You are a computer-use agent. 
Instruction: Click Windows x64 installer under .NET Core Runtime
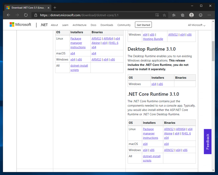coord(145,150)
